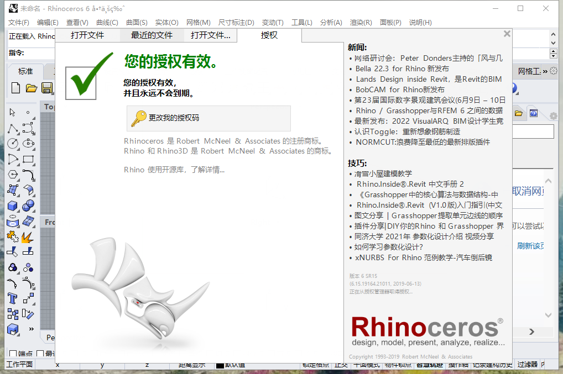Screen dimensions: 563x374
Task: Click the Save floppy disk icon
Action: 47,88
